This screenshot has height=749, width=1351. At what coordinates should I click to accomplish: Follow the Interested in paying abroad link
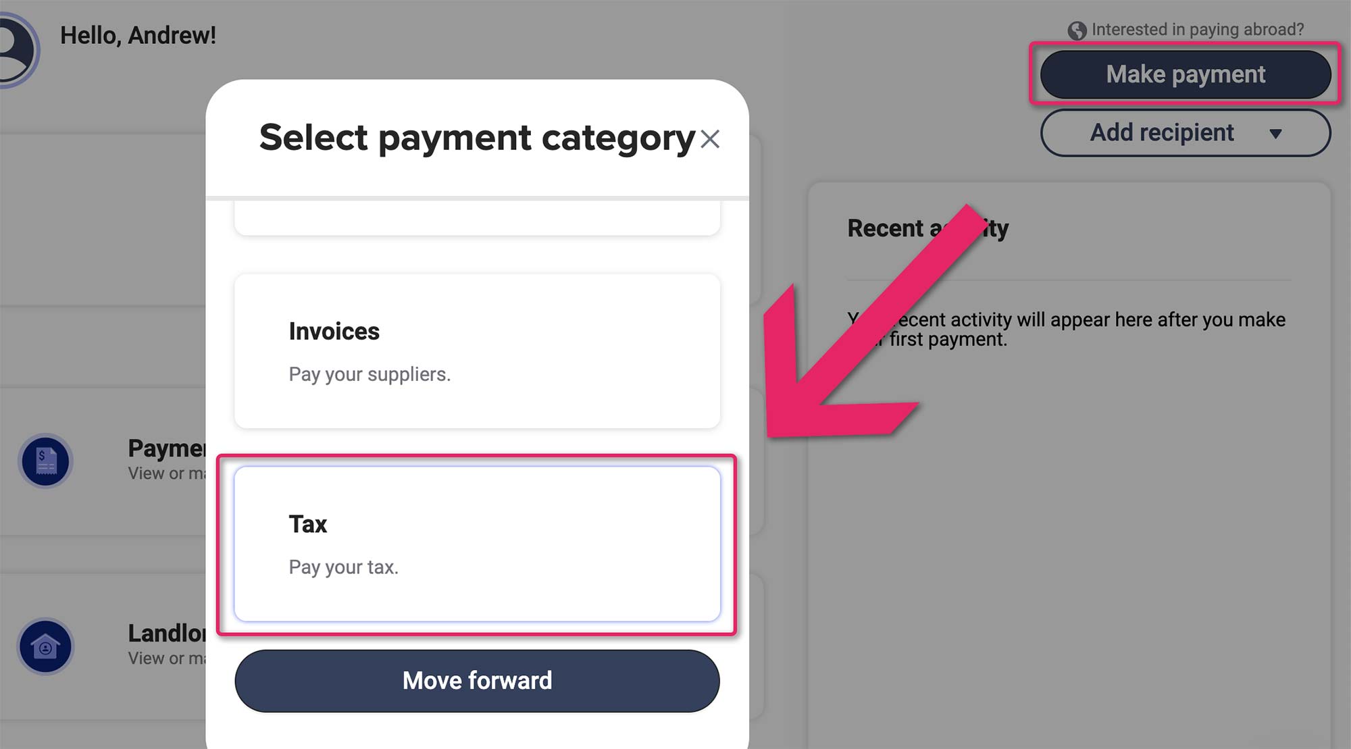tap(1197, 30)
